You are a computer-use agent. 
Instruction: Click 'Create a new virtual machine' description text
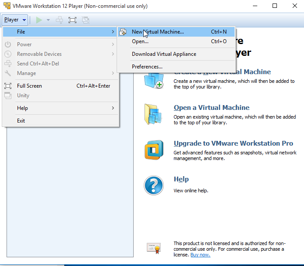pyautogui.click(x=234, y=84)
